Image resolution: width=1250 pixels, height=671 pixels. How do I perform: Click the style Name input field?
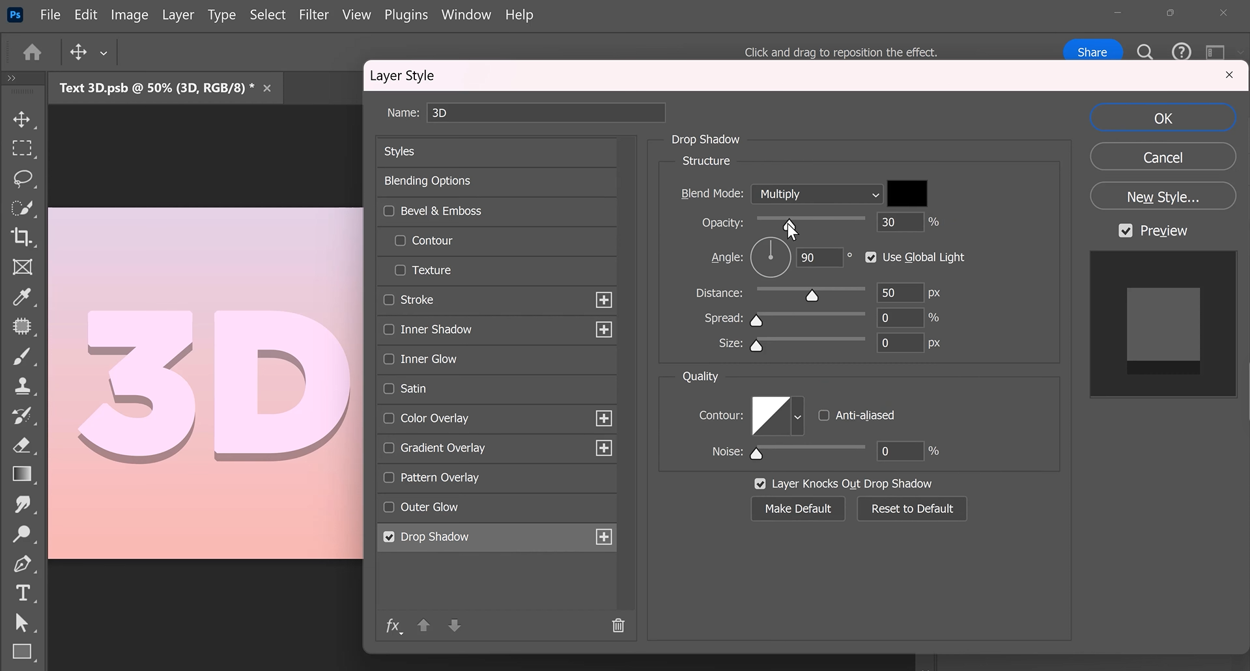[546, 113]
